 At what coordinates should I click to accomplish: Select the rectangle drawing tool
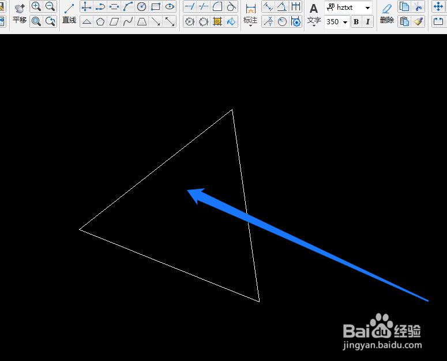click(x=156, y=6)
